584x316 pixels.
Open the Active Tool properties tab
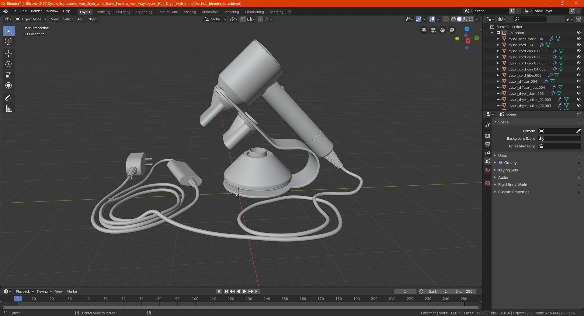tap(488, 125)
